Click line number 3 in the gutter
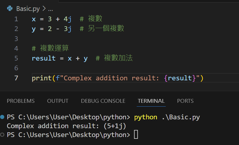Screen dimensions: 239x145 pos(16,39)
